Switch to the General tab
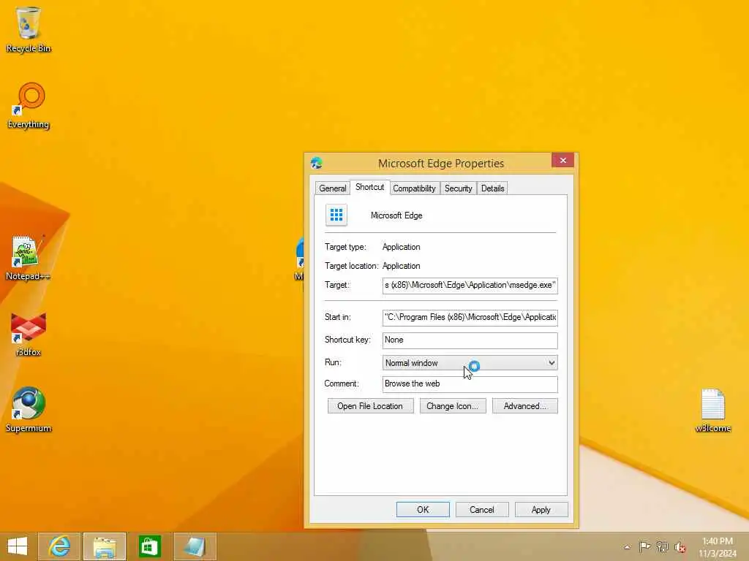Viewport: 749px width, 561px height. (x=333, y=188)
